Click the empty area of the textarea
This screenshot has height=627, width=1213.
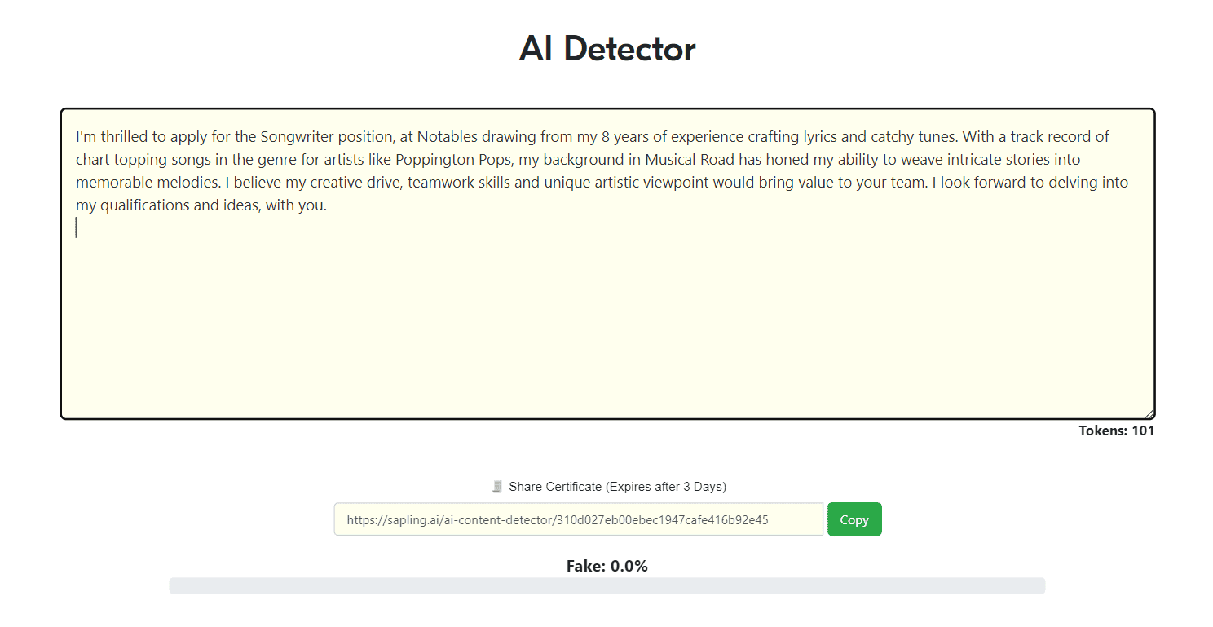[x=606, y=326]
